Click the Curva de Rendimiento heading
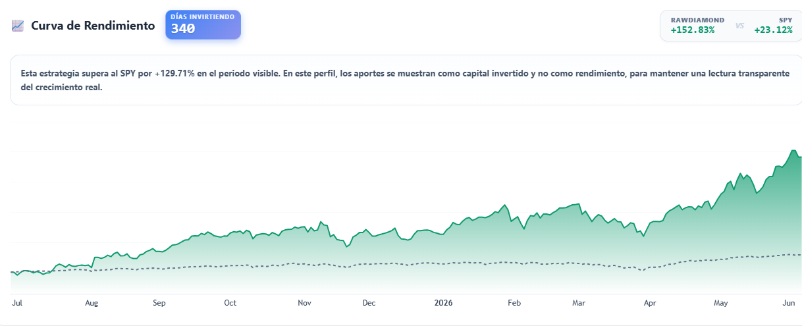Screen dimensions: 802x326 coord(93,26)
